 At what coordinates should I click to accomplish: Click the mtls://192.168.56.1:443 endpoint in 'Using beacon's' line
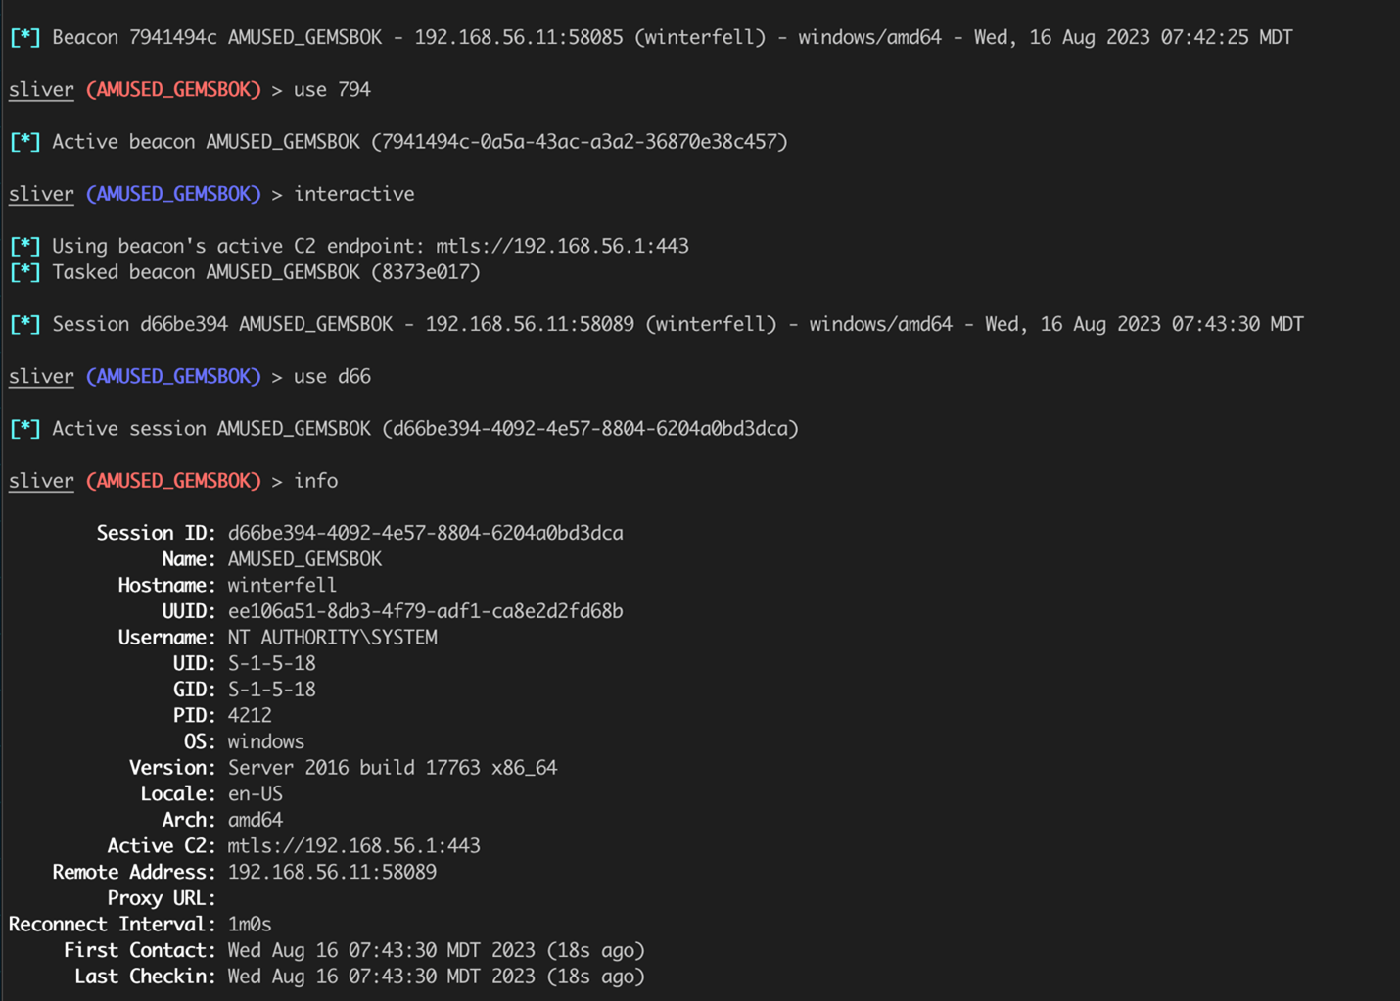click(x=562, y=246)
